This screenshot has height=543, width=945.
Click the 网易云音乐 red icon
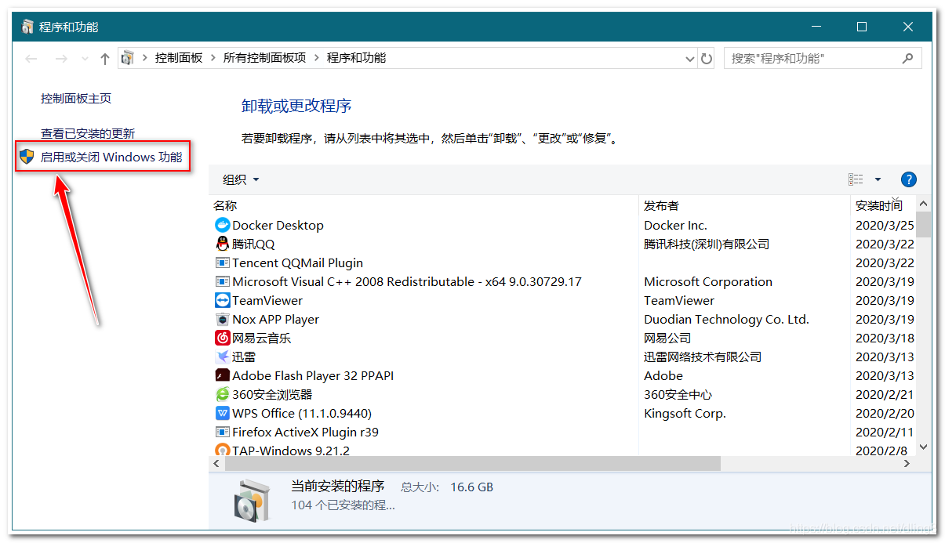222,338
